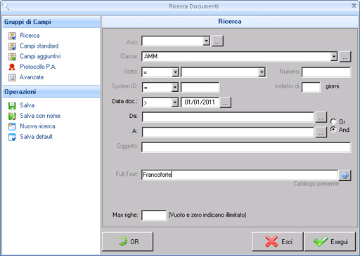
Task: Expand the Aoo dropdown
Action: 206,41
